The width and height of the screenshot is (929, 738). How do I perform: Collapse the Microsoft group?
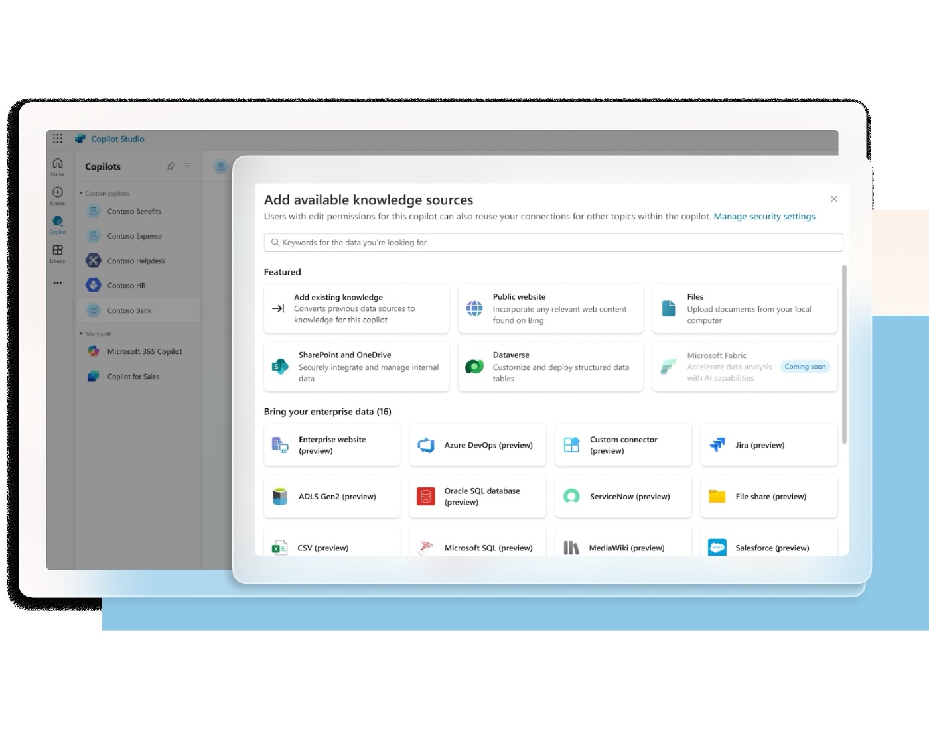click(x=96, y=334)
